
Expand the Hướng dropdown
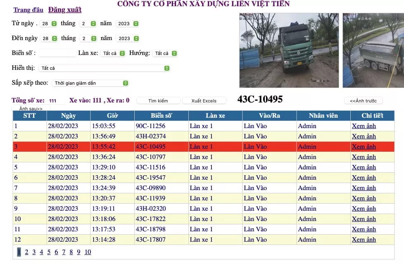tap(165, 53)
